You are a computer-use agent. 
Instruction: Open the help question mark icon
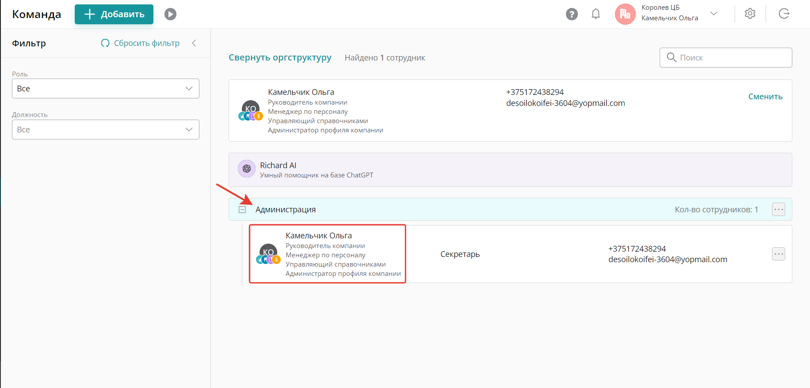click(572, 14)
